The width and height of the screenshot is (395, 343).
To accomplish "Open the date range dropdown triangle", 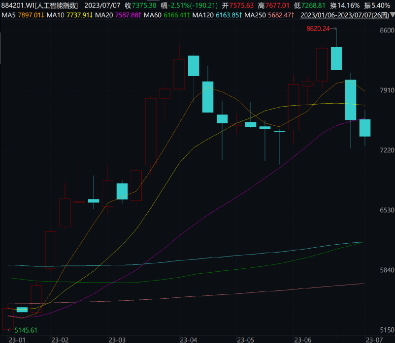I will click(392, 15).
